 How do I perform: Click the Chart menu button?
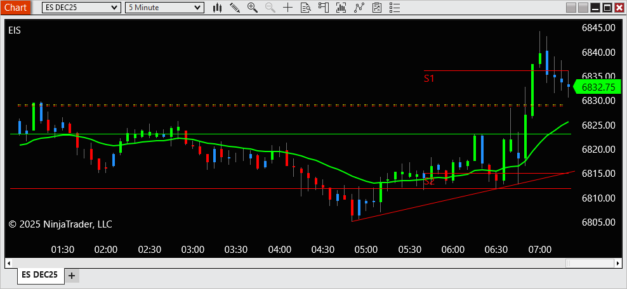pos(16,7)
